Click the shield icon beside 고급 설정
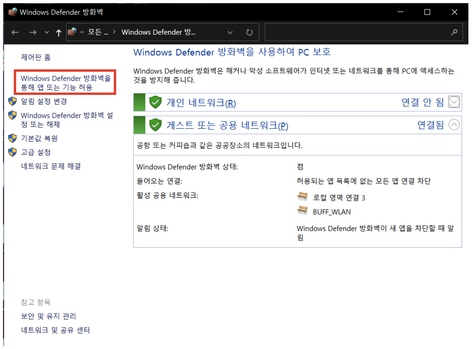 [x=13, y=152]
